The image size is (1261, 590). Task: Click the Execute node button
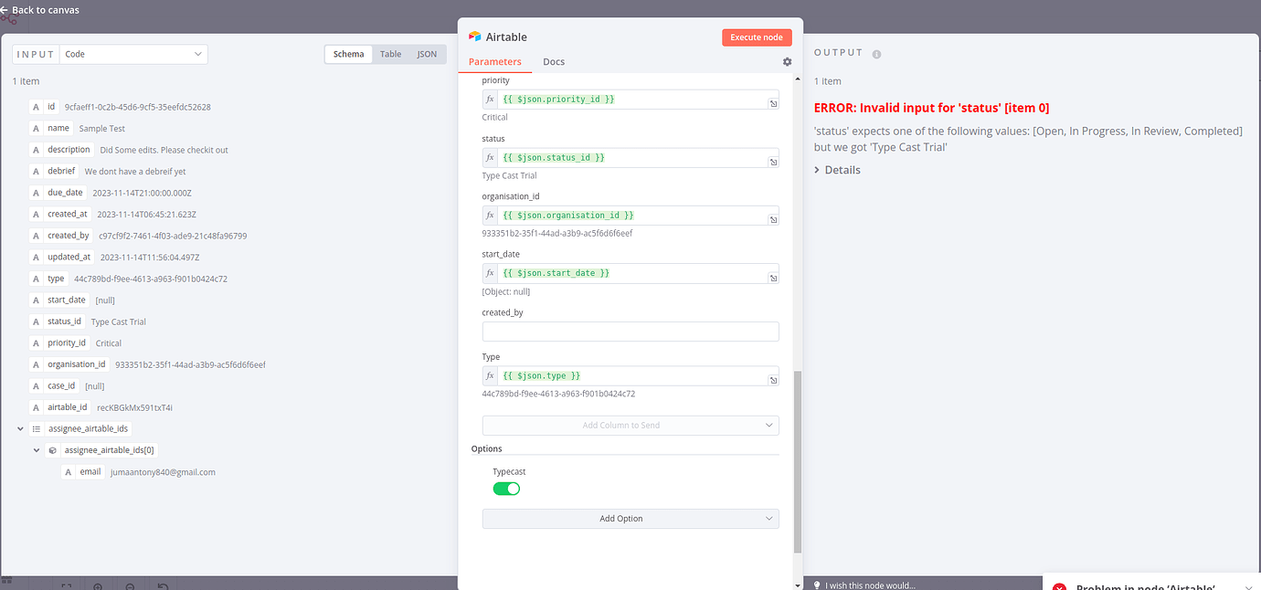tap(757, 37)
